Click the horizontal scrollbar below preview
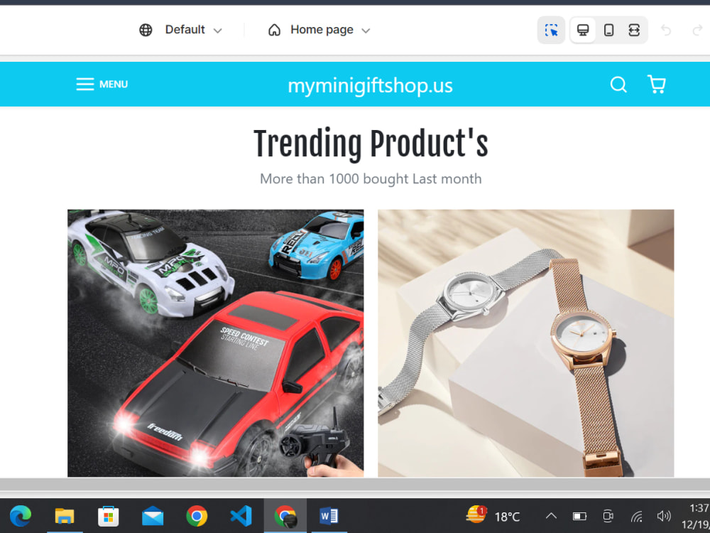The height and width of the screenshot is (533, 710). coord(355,484)
